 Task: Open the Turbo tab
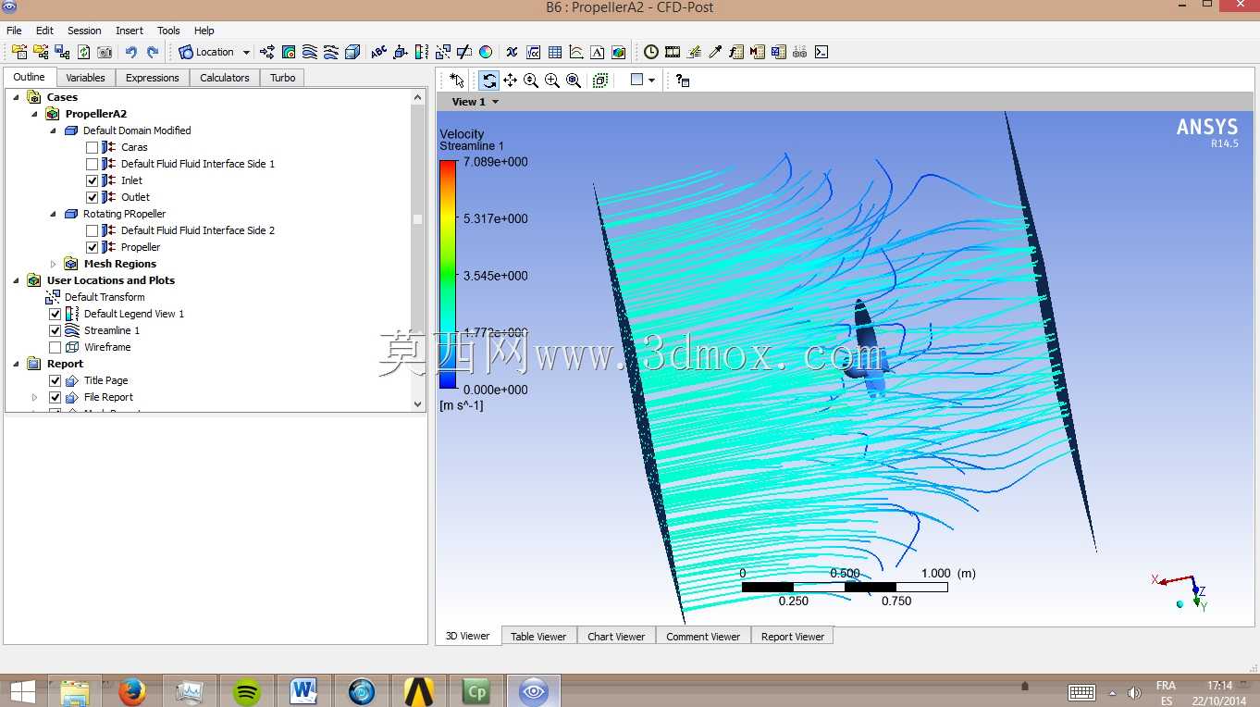(283, 78)
